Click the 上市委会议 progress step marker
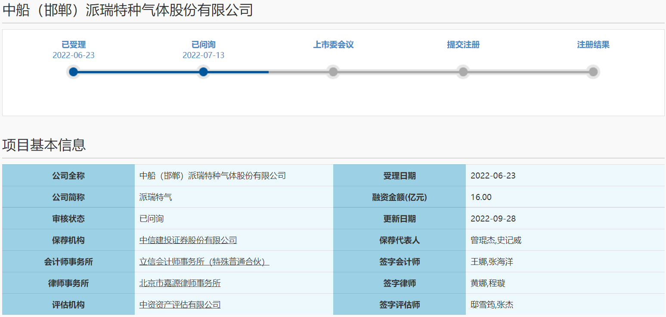The width and height of the screenshot is (666, 317). pos(333,72)
